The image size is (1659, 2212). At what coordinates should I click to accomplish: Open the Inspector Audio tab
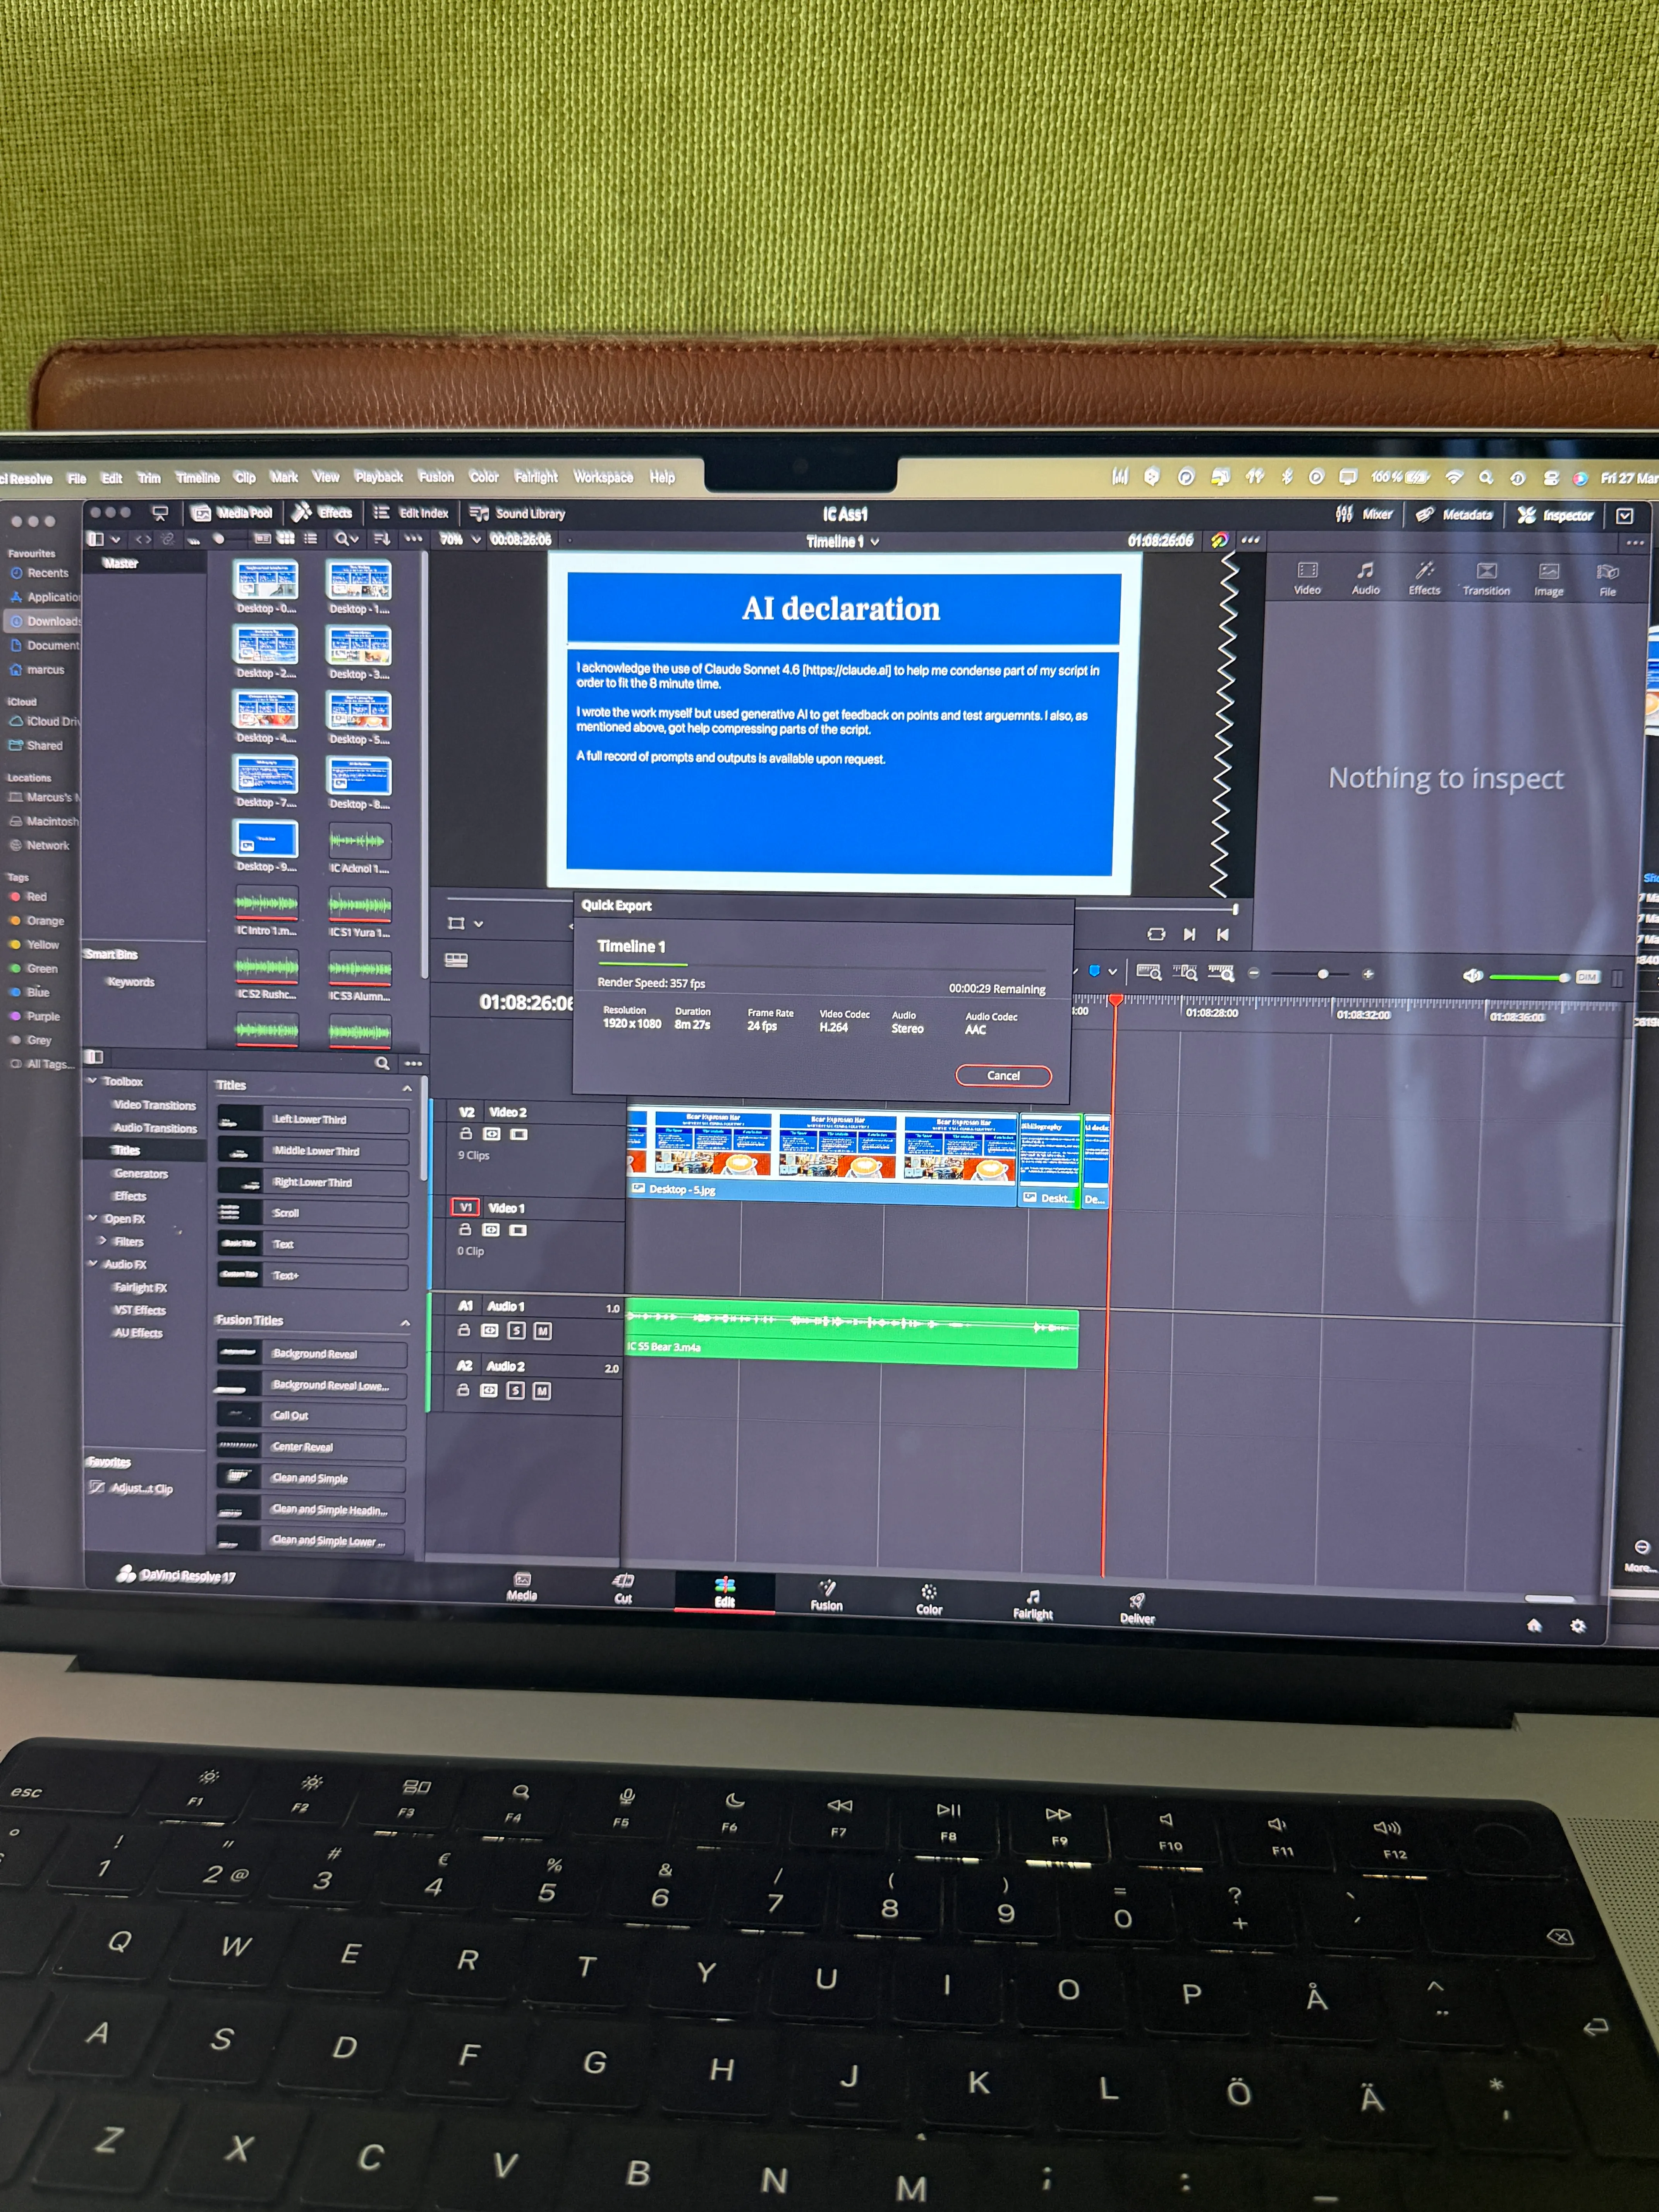pos(1366,578)
